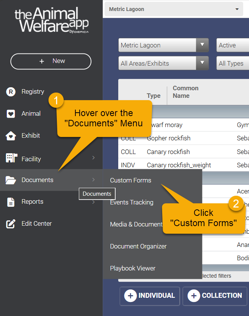The image size is (249, 316).
Task: Open the top Metric Lagoon dropdown
Action: click(174, 9)
